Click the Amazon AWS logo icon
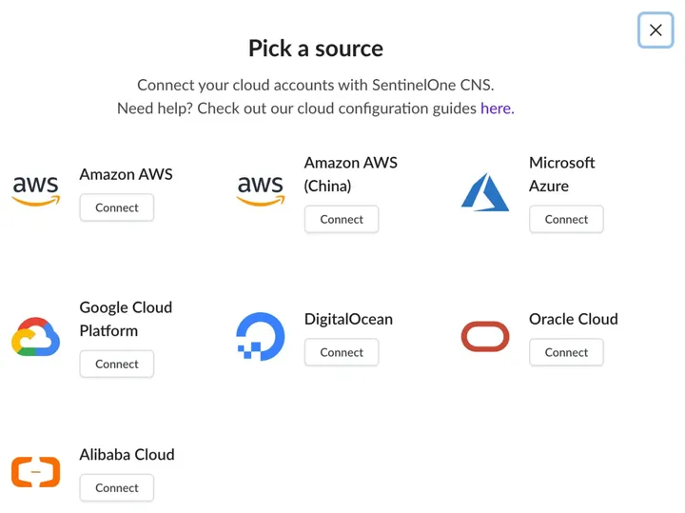This screenshot has width=685, height=513. point(36,190)
